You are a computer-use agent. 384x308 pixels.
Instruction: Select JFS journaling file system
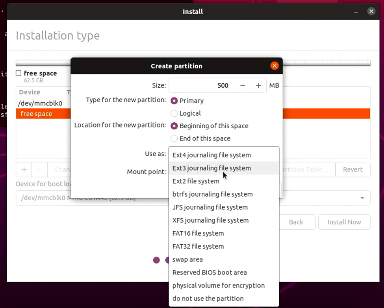[x=224, y=207]
